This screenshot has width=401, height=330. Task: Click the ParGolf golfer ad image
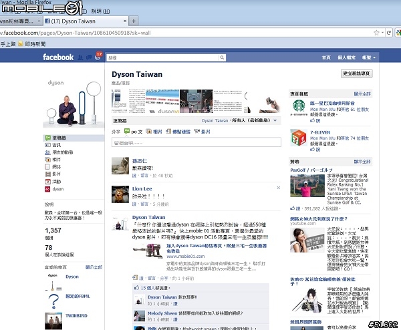307,186
